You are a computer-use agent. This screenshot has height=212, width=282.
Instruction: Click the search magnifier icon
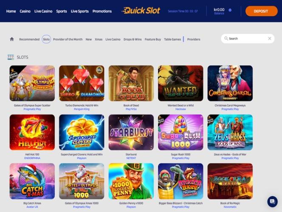(226, 39)
